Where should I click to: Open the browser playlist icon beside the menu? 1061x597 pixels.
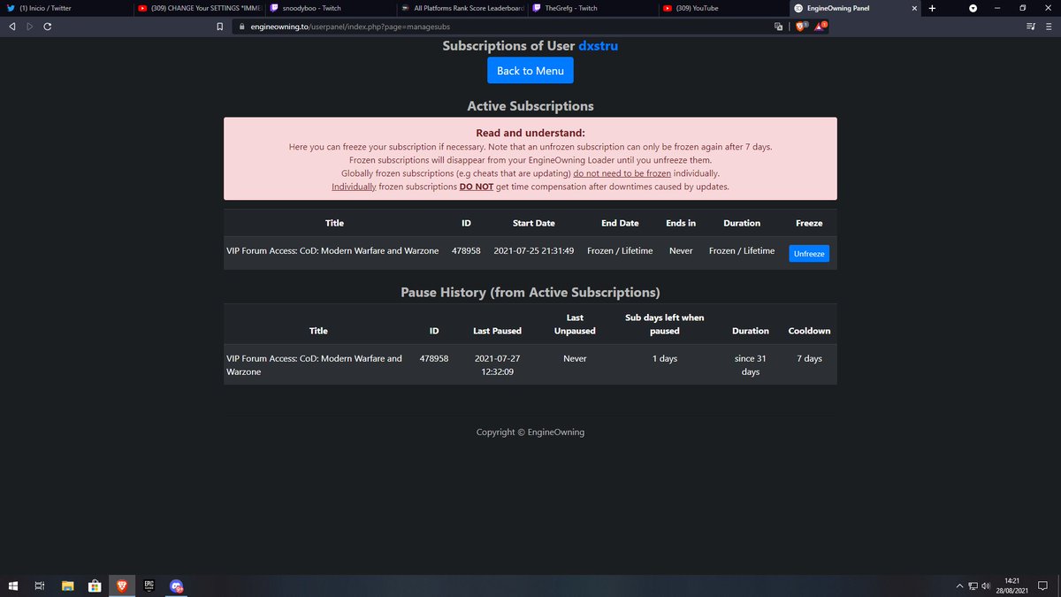[x=1030, y=27]
